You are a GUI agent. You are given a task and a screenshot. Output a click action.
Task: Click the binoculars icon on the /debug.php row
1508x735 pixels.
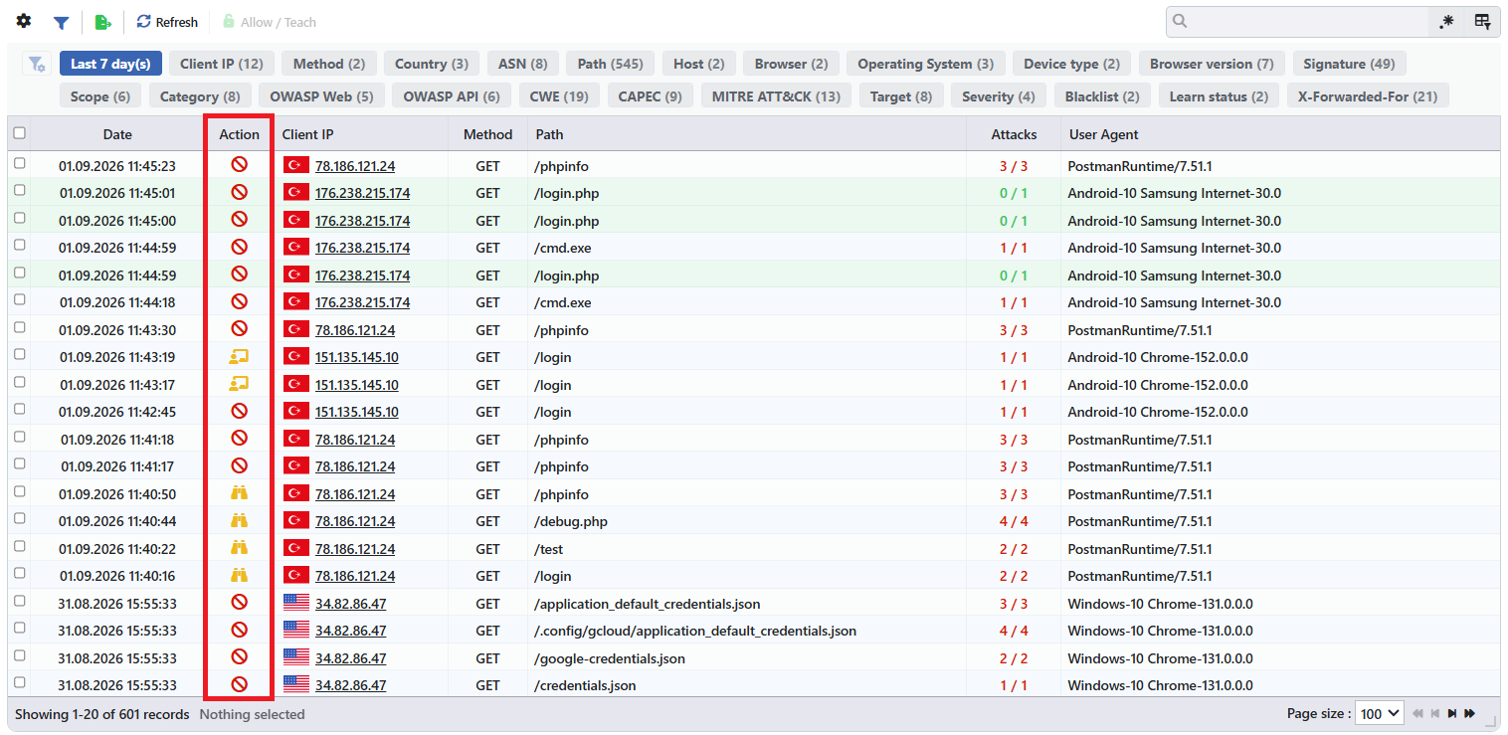click(x=239, y=520)
